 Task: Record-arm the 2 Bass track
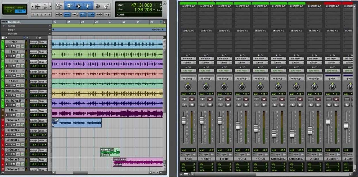7,114
